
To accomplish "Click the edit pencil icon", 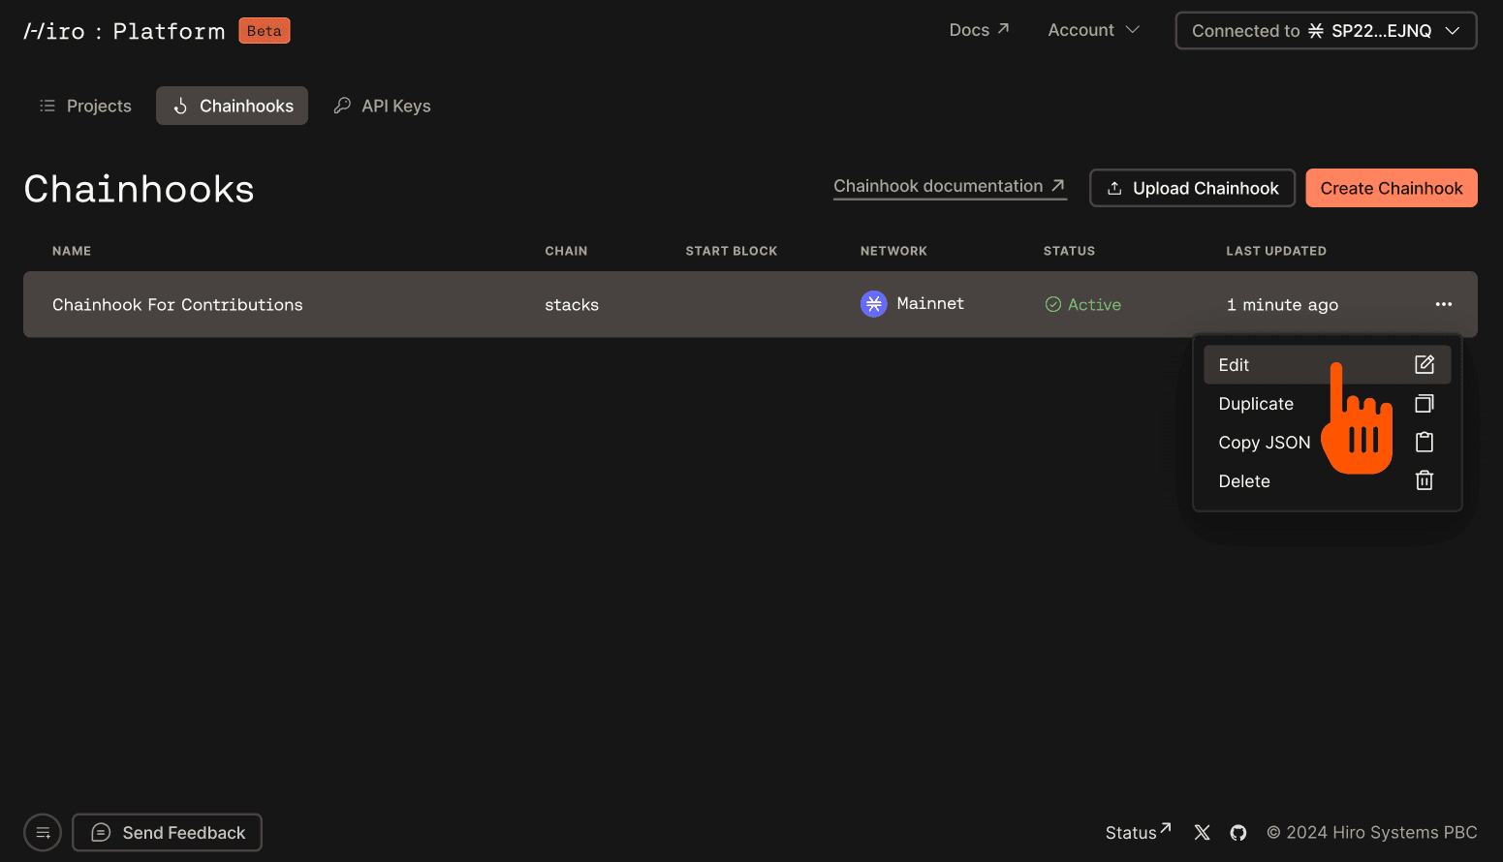I will coord(1424,364).
